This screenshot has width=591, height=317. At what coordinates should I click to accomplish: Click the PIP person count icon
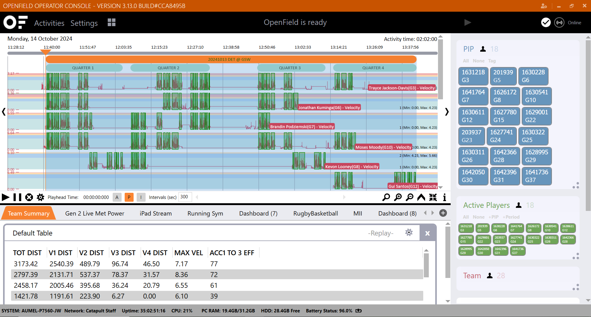pyautogui.click(x=483, y=49)
